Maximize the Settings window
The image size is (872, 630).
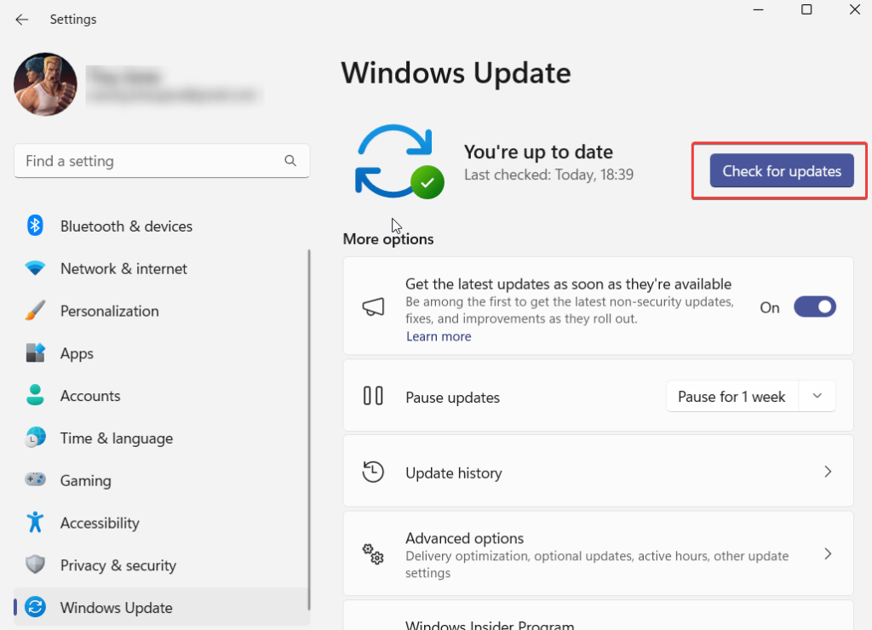click(x=806, y=9)
